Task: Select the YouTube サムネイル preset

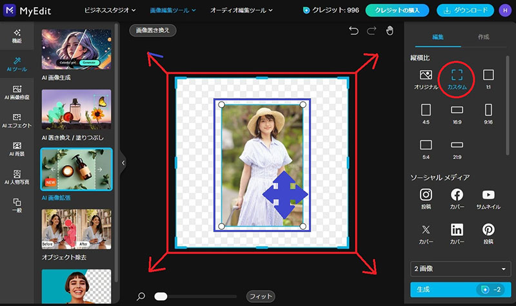Action: (488, 199)
